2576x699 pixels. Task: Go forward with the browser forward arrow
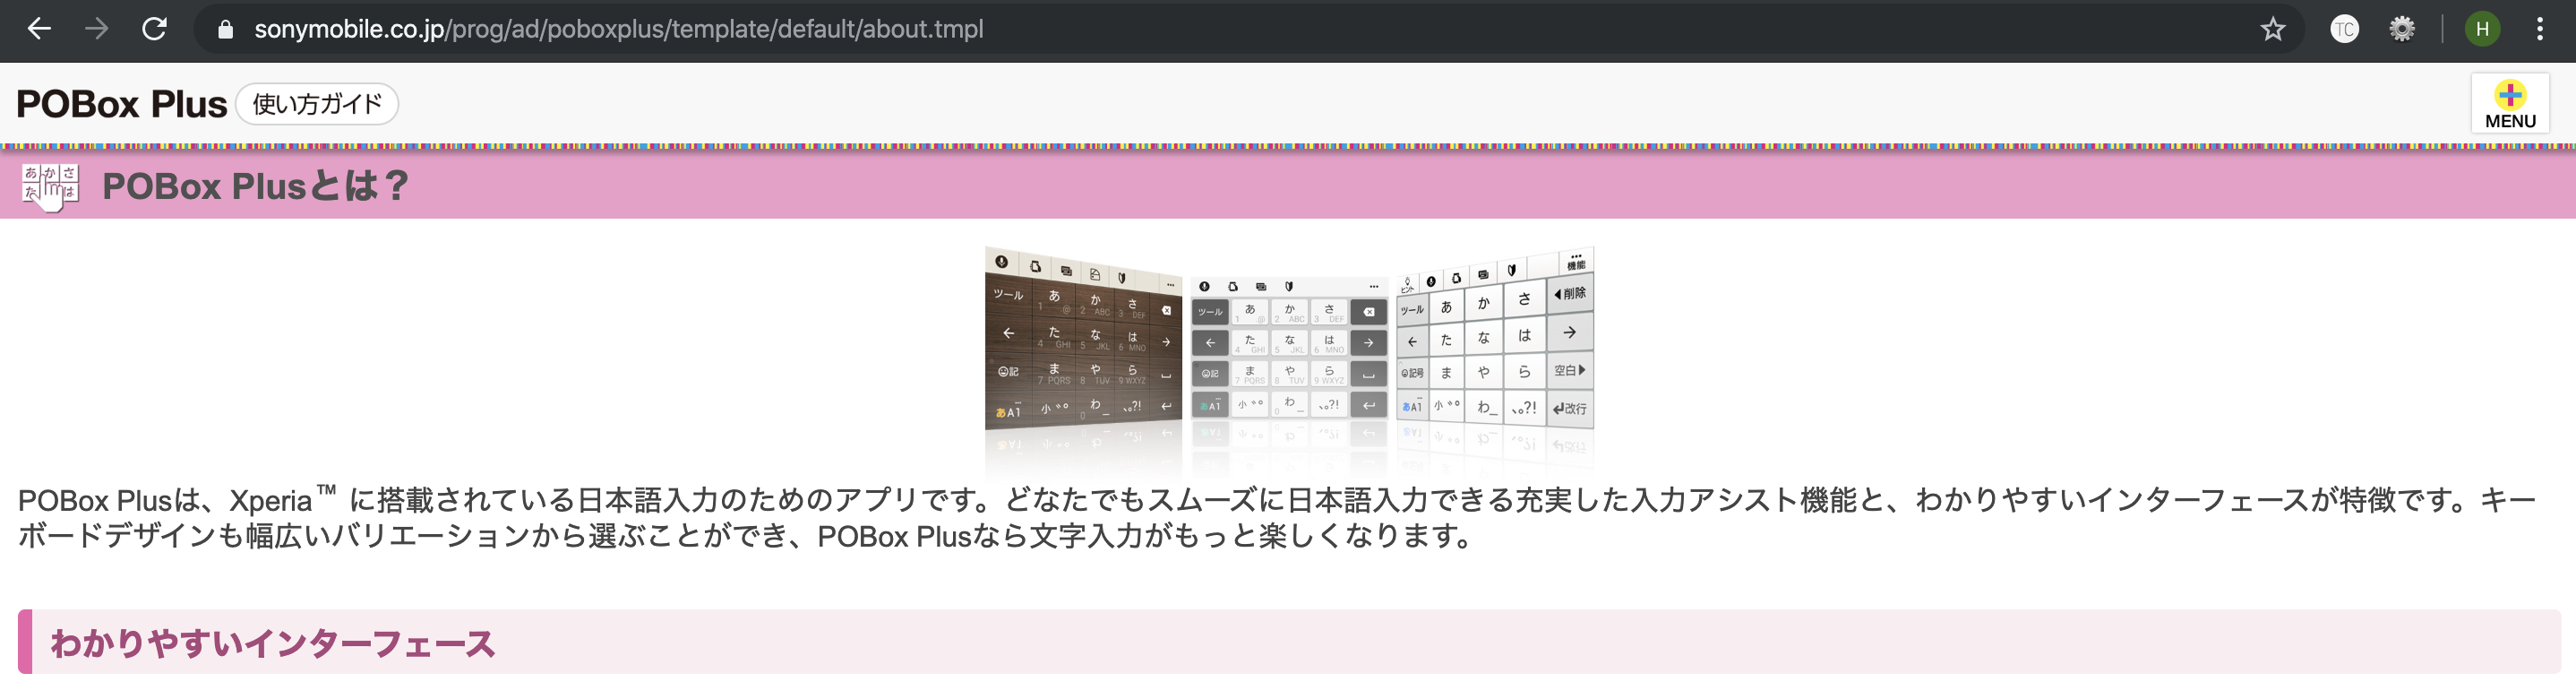(96, 29)
